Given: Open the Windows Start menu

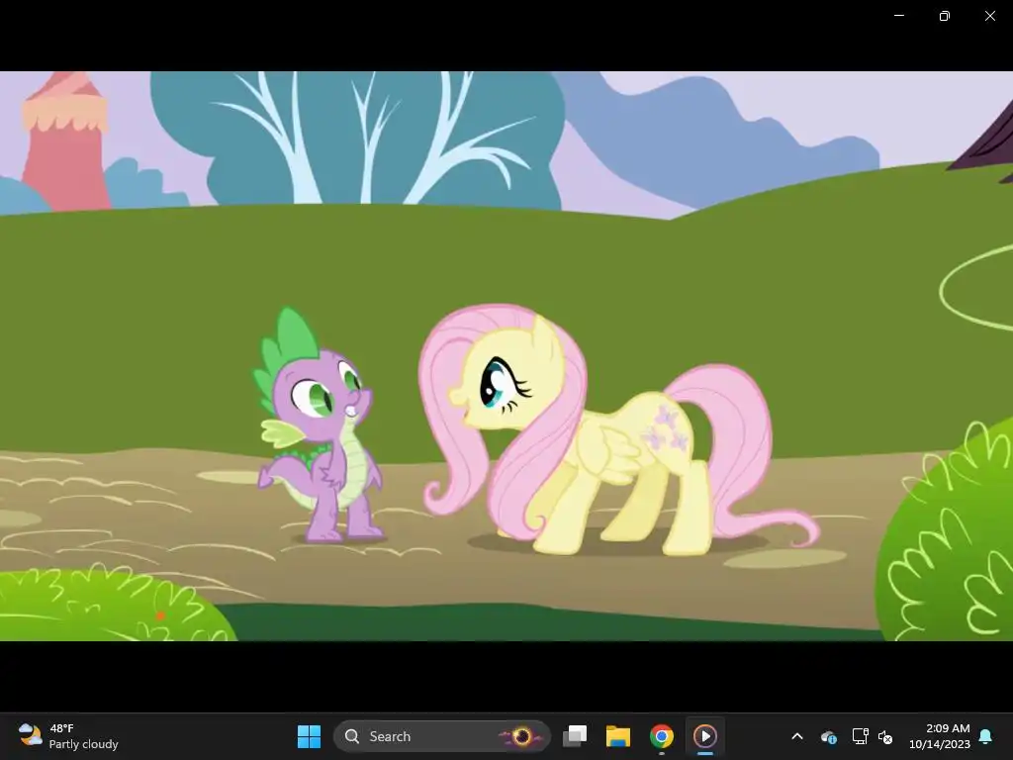Looking at the screenshot, I should pyautogui.click(x=309, y=736).
